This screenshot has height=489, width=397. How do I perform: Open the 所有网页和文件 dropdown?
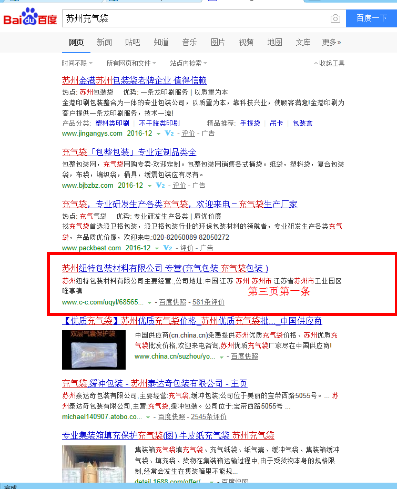(131, 63)
